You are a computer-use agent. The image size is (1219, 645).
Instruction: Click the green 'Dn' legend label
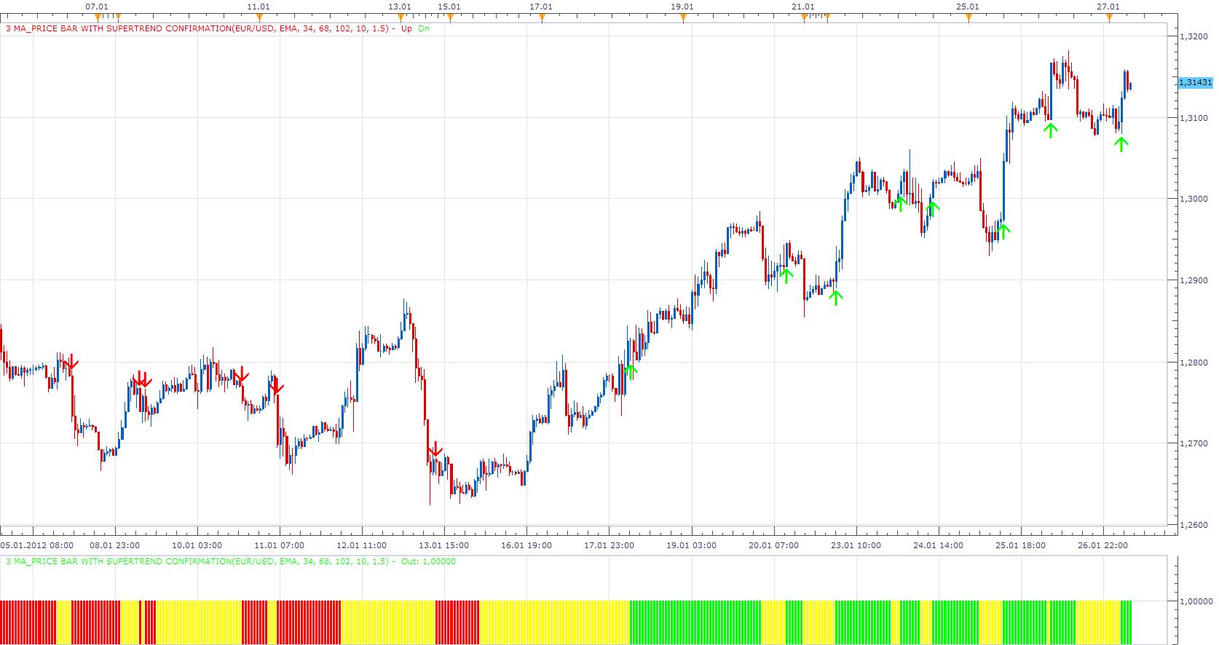(424, 28)
